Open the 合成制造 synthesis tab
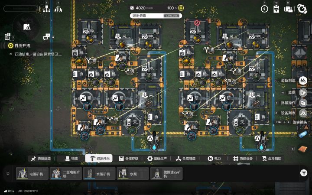 pos(185,159)
